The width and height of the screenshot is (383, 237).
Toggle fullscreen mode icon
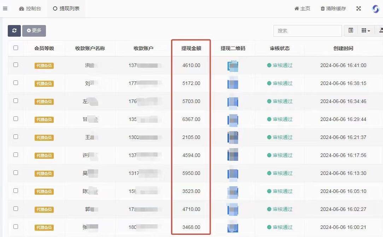click(359, 8)
